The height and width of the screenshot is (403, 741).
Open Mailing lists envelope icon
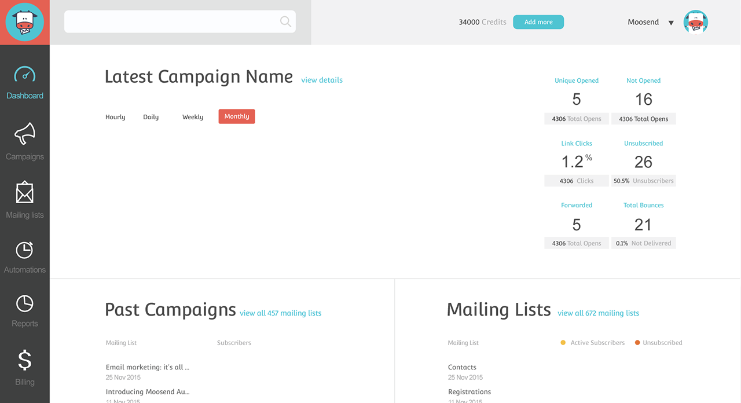click(x=24, y=193)
